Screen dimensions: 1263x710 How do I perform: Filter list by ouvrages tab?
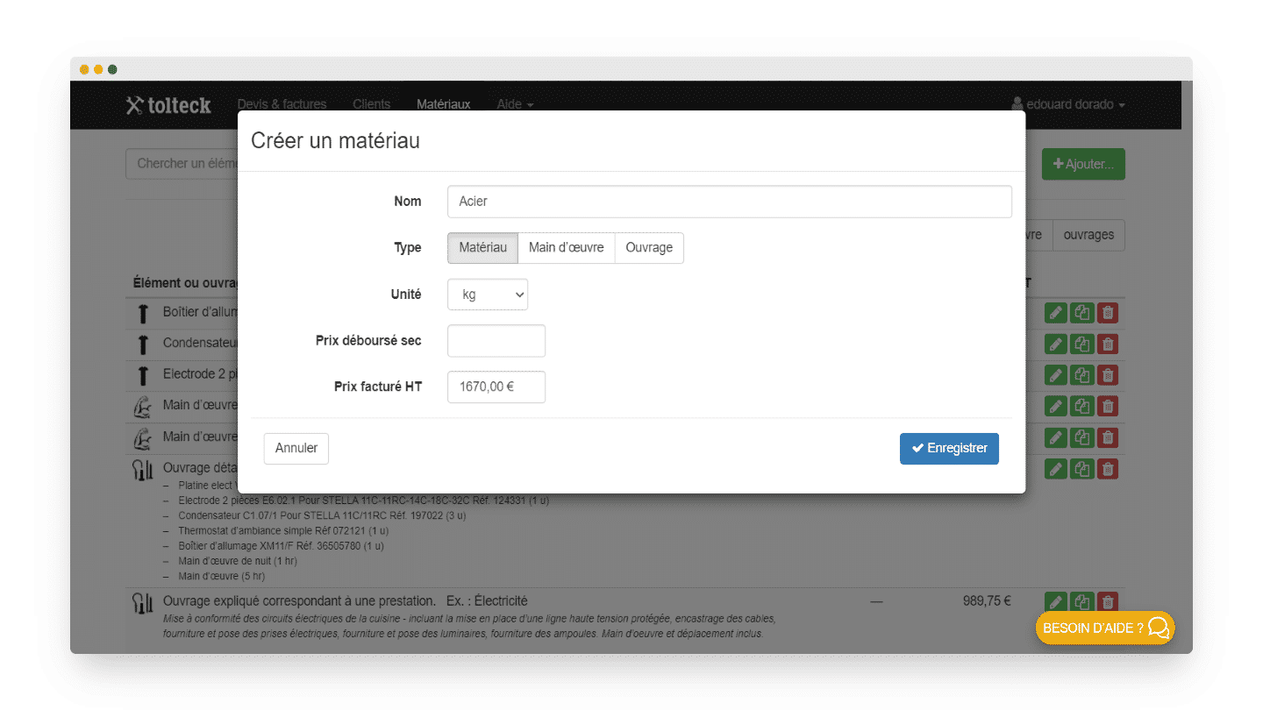[1088, 235]
